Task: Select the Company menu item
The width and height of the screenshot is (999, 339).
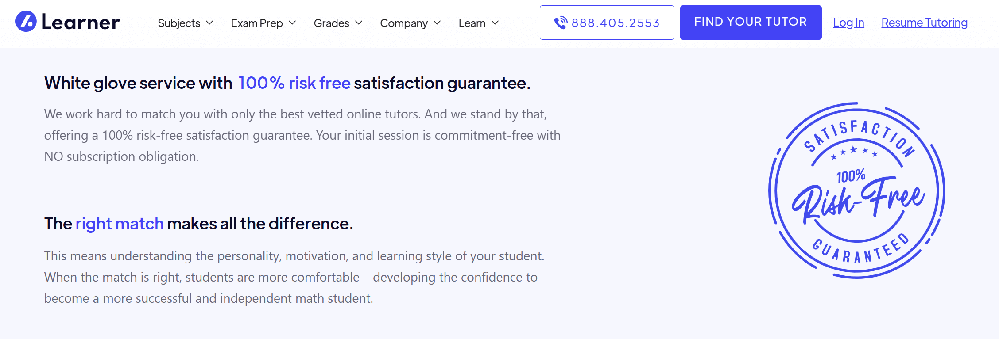Action: pos(404,23)
